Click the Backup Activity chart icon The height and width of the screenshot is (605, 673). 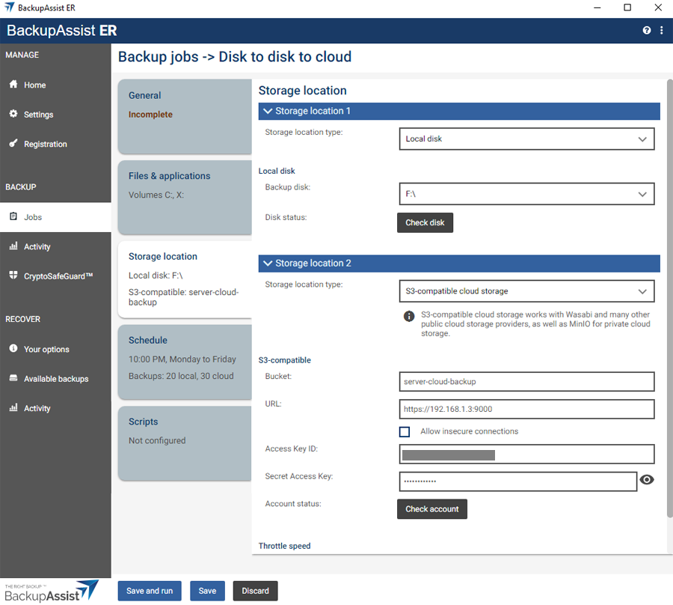[x=13, y=246]
